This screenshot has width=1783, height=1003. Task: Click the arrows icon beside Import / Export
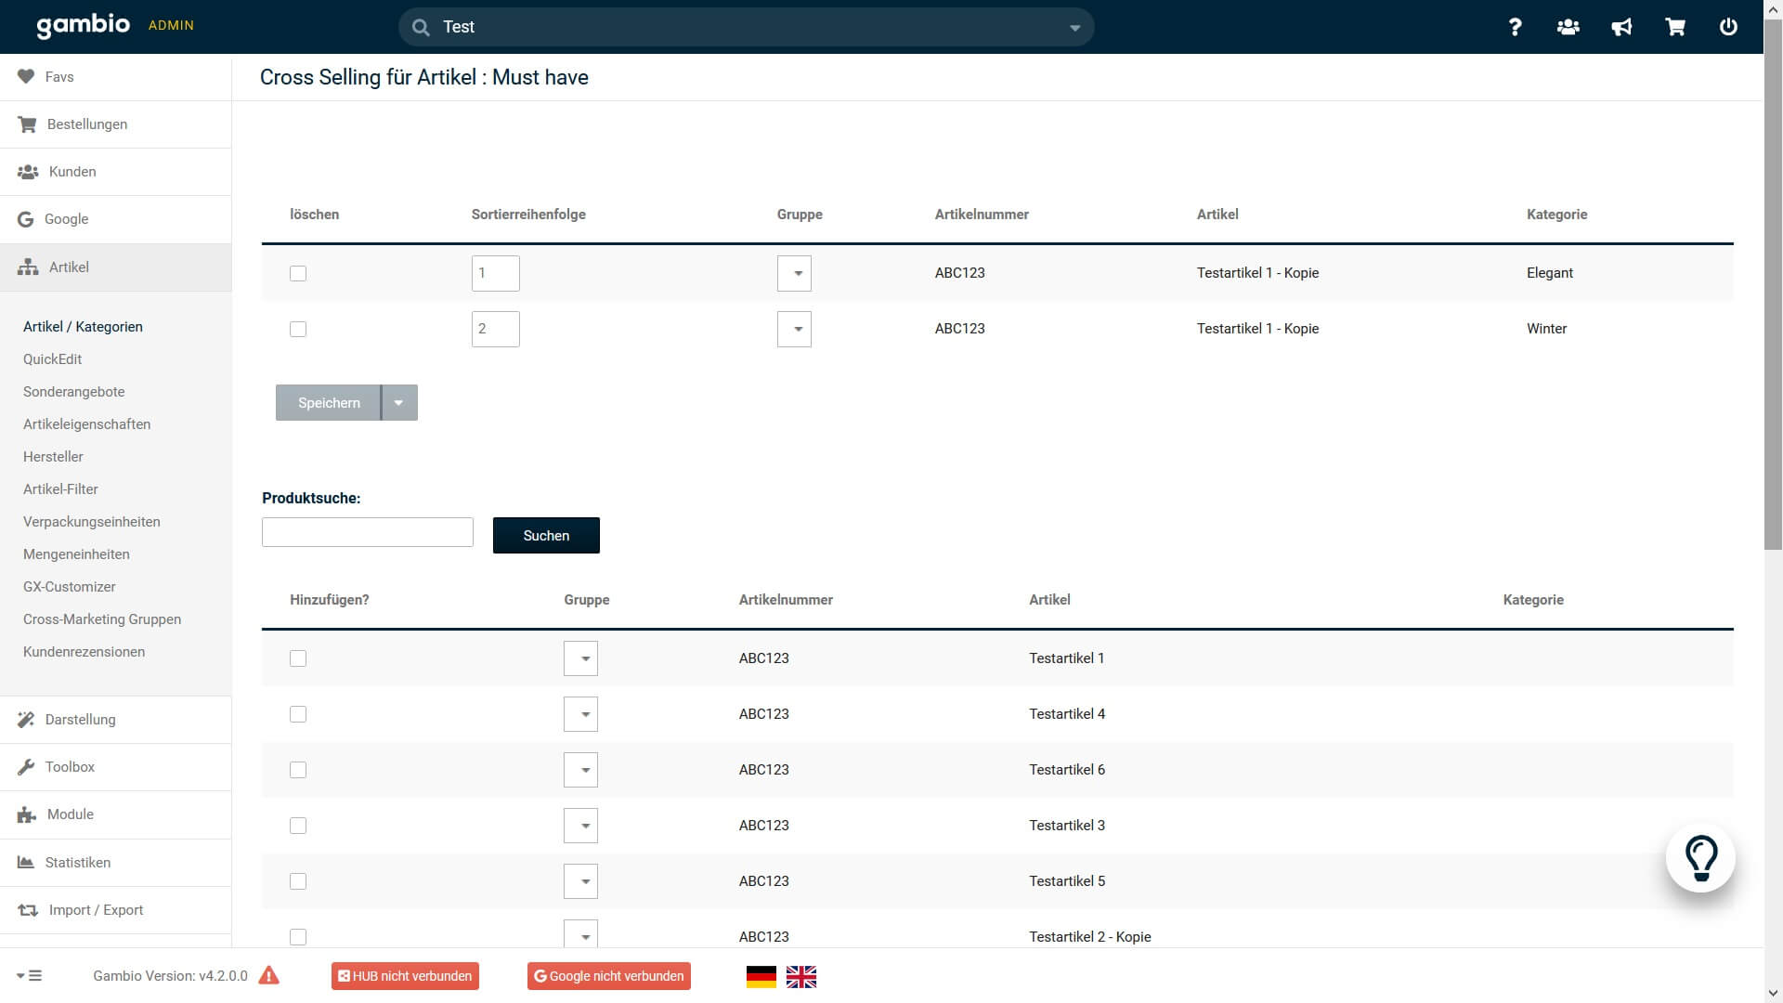point(28,910)
